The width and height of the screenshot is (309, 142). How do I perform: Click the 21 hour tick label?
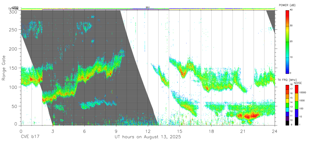point(243,131)
